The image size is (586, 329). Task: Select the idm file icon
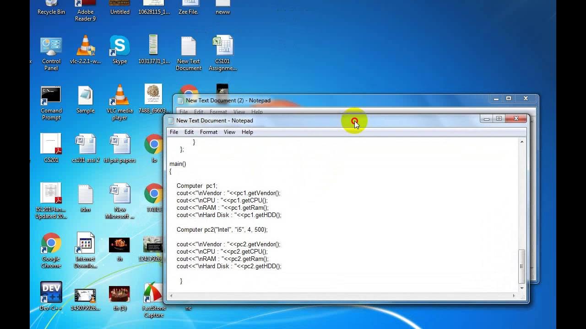85,198
